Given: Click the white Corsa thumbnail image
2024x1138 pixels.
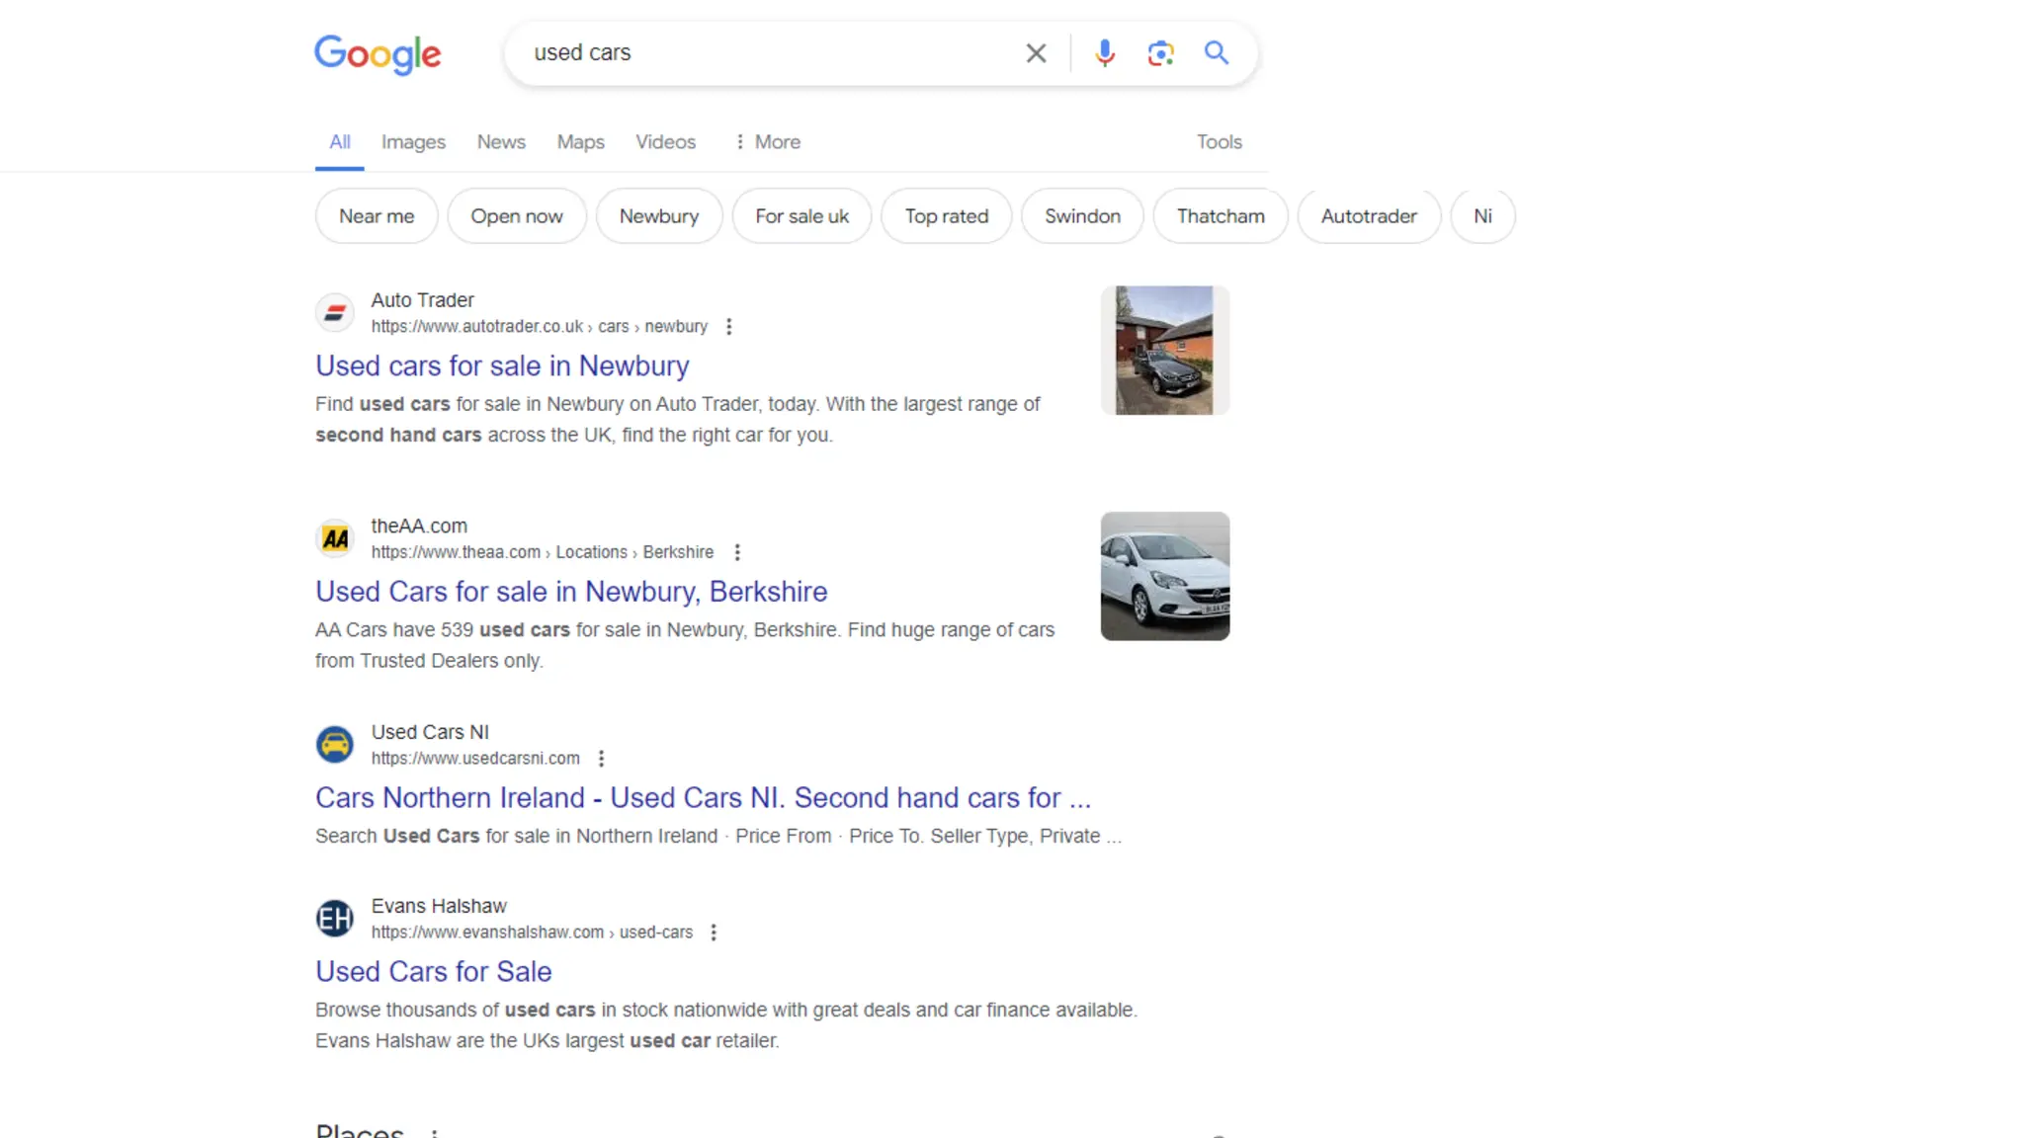Looking at the screenshot, I should point(1165,576).
